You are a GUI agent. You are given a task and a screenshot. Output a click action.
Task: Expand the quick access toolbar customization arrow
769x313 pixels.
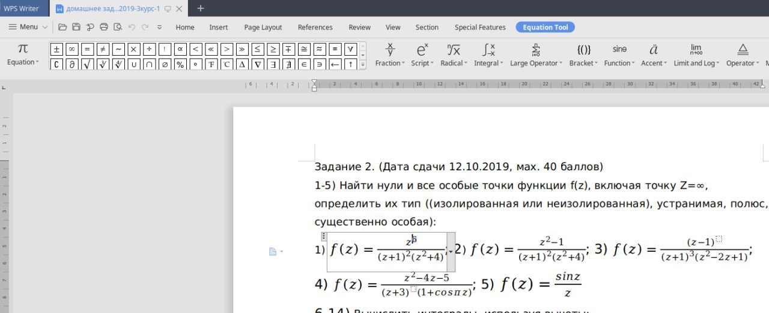[159, 27]
